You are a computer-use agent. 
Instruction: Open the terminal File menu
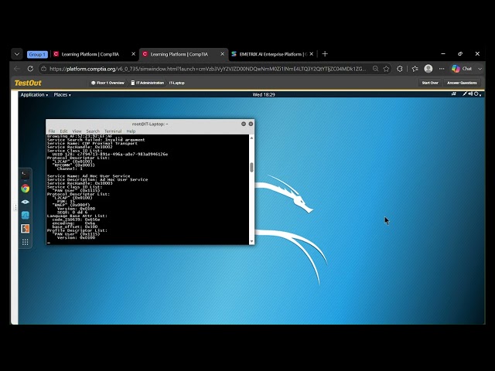pos(52,131)
